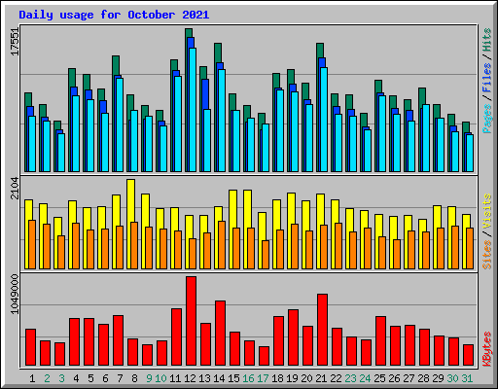
Task: Select day label 20
Action: (306, 378)
